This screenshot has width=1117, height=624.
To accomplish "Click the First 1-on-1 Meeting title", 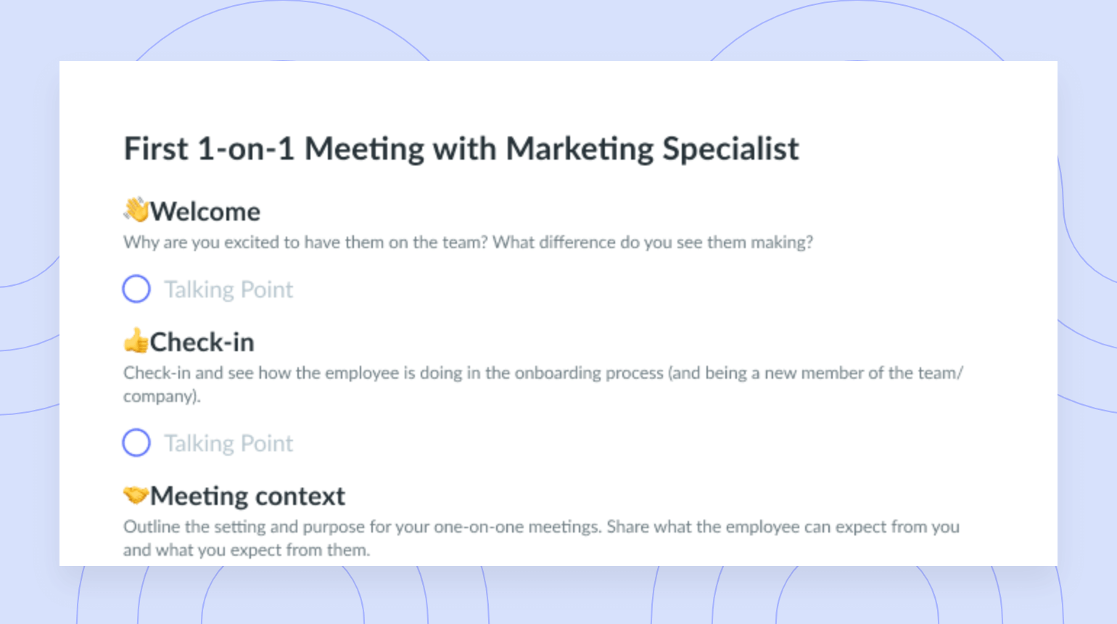I will point(461,149).
